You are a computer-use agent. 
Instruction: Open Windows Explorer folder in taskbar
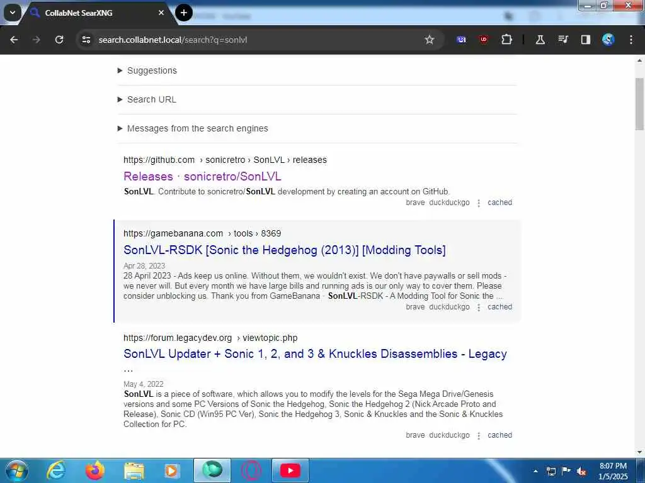134,470
